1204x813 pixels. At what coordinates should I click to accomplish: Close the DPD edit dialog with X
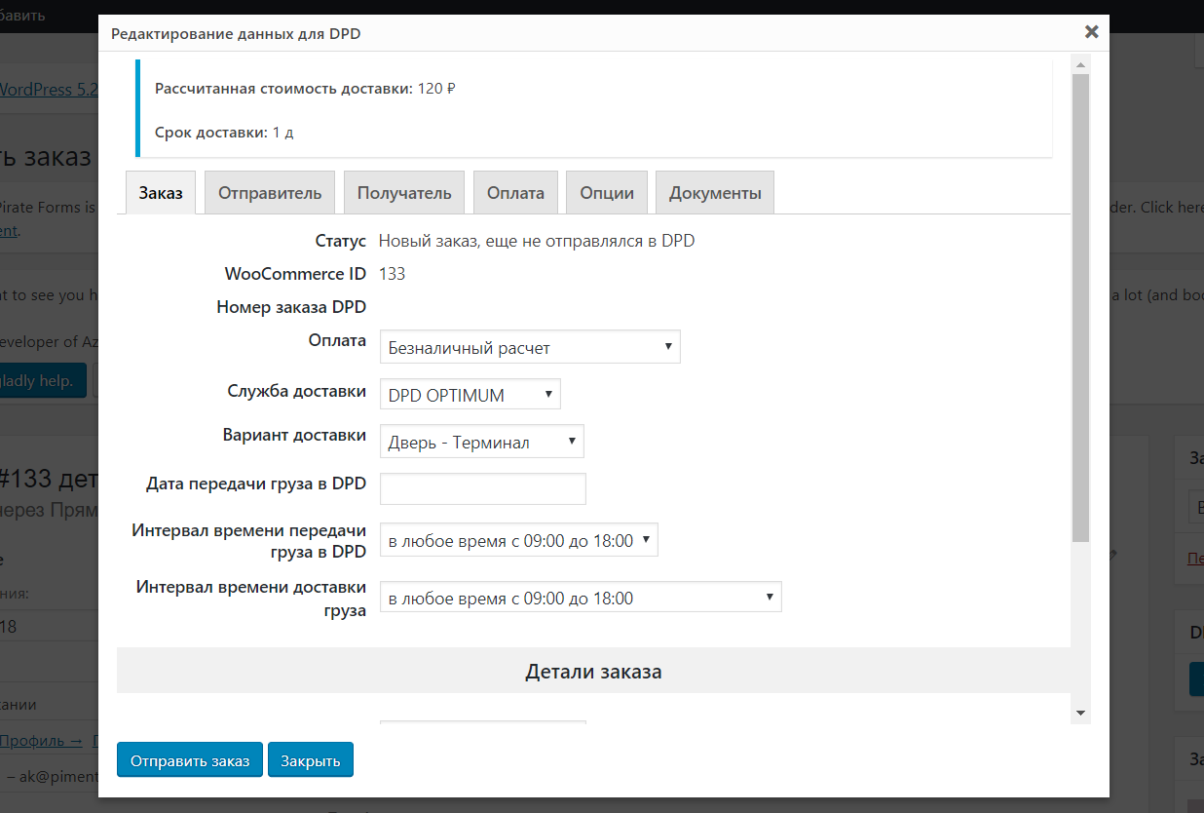1092,32
